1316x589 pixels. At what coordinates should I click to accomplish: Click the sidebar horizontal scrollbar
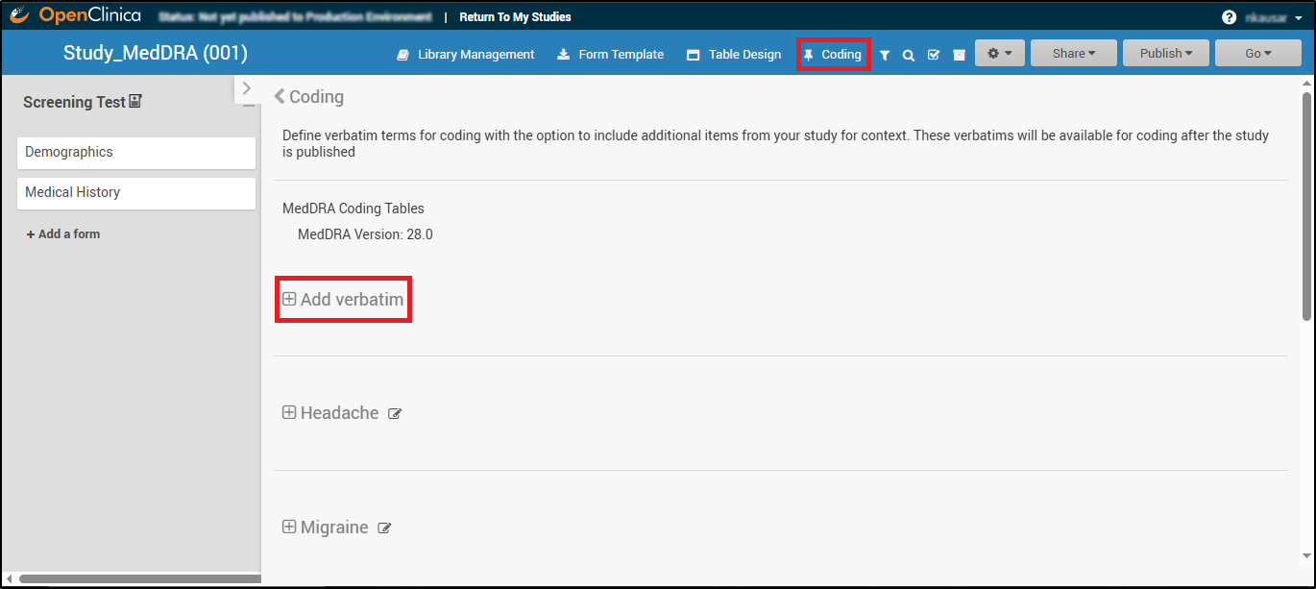(x=139, y=578)
